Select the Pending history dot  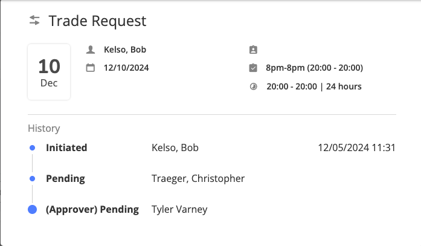(32, 178)
